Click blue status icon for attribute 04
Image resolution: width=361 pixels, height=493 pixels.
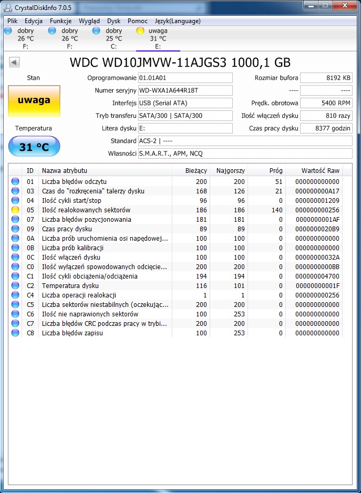pyautogui.click(x=15, y=200)
